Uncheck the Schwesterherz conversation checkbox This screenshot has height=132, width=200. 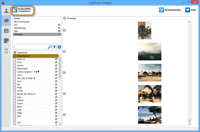click(x=15, y=56)
